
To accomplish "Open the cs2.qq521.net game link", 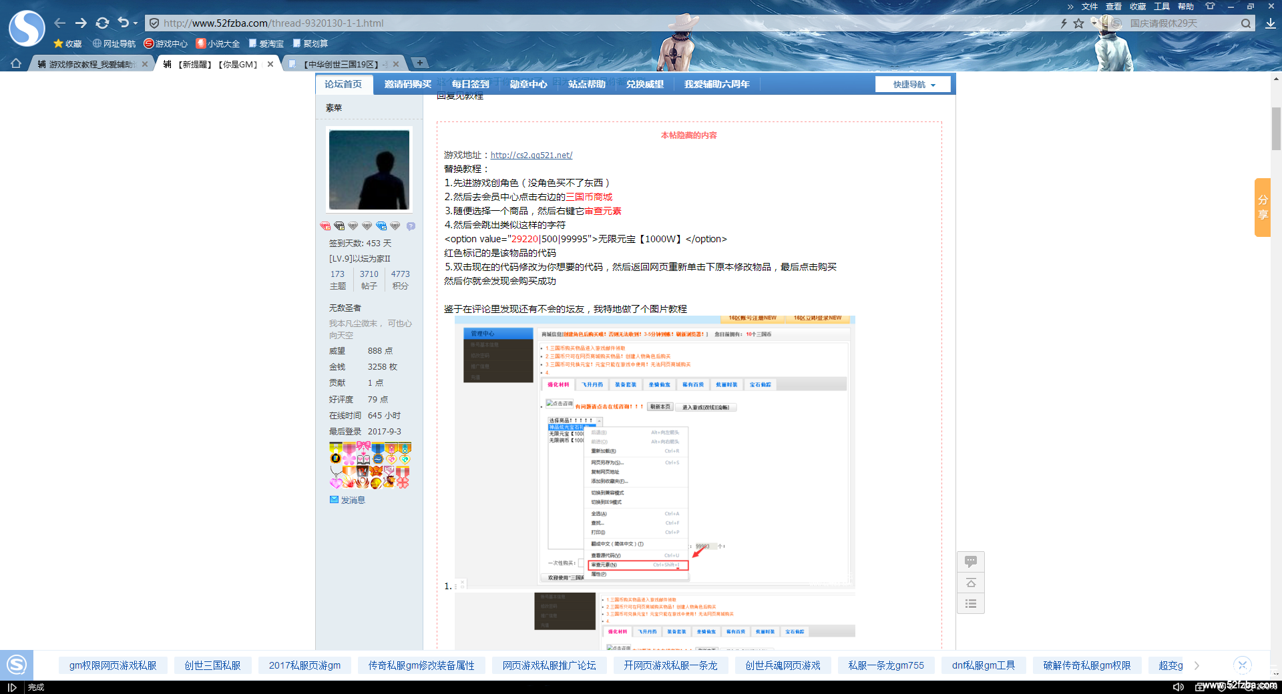I will [531, 155].
